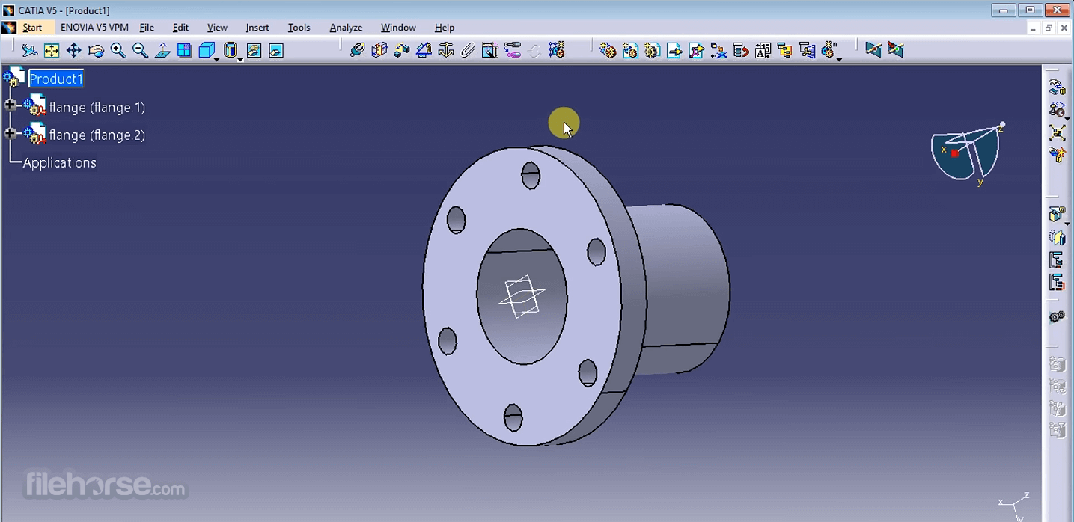Open the Help menu

[x=445, y=28]
